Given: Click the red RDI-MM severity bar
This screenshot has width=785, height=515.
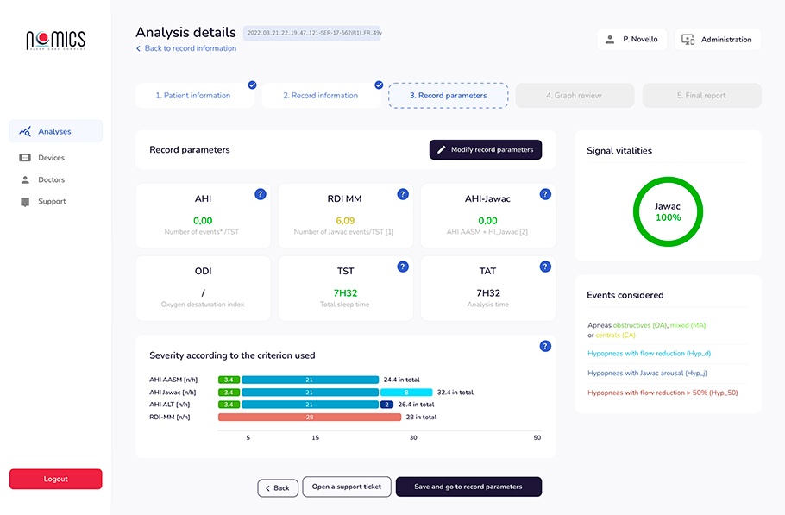Looking at the screenshot, I should (x=309, y=417).
